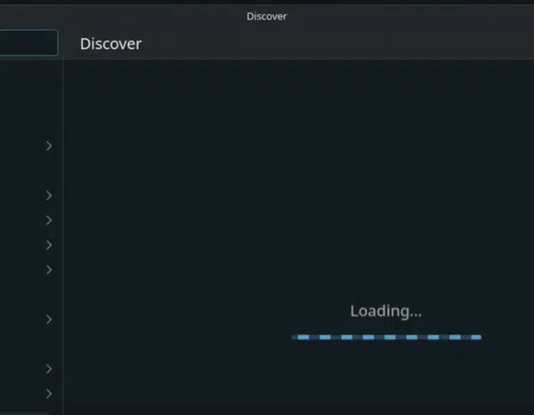Expand the second-to-last sidebar chevron

49,369
